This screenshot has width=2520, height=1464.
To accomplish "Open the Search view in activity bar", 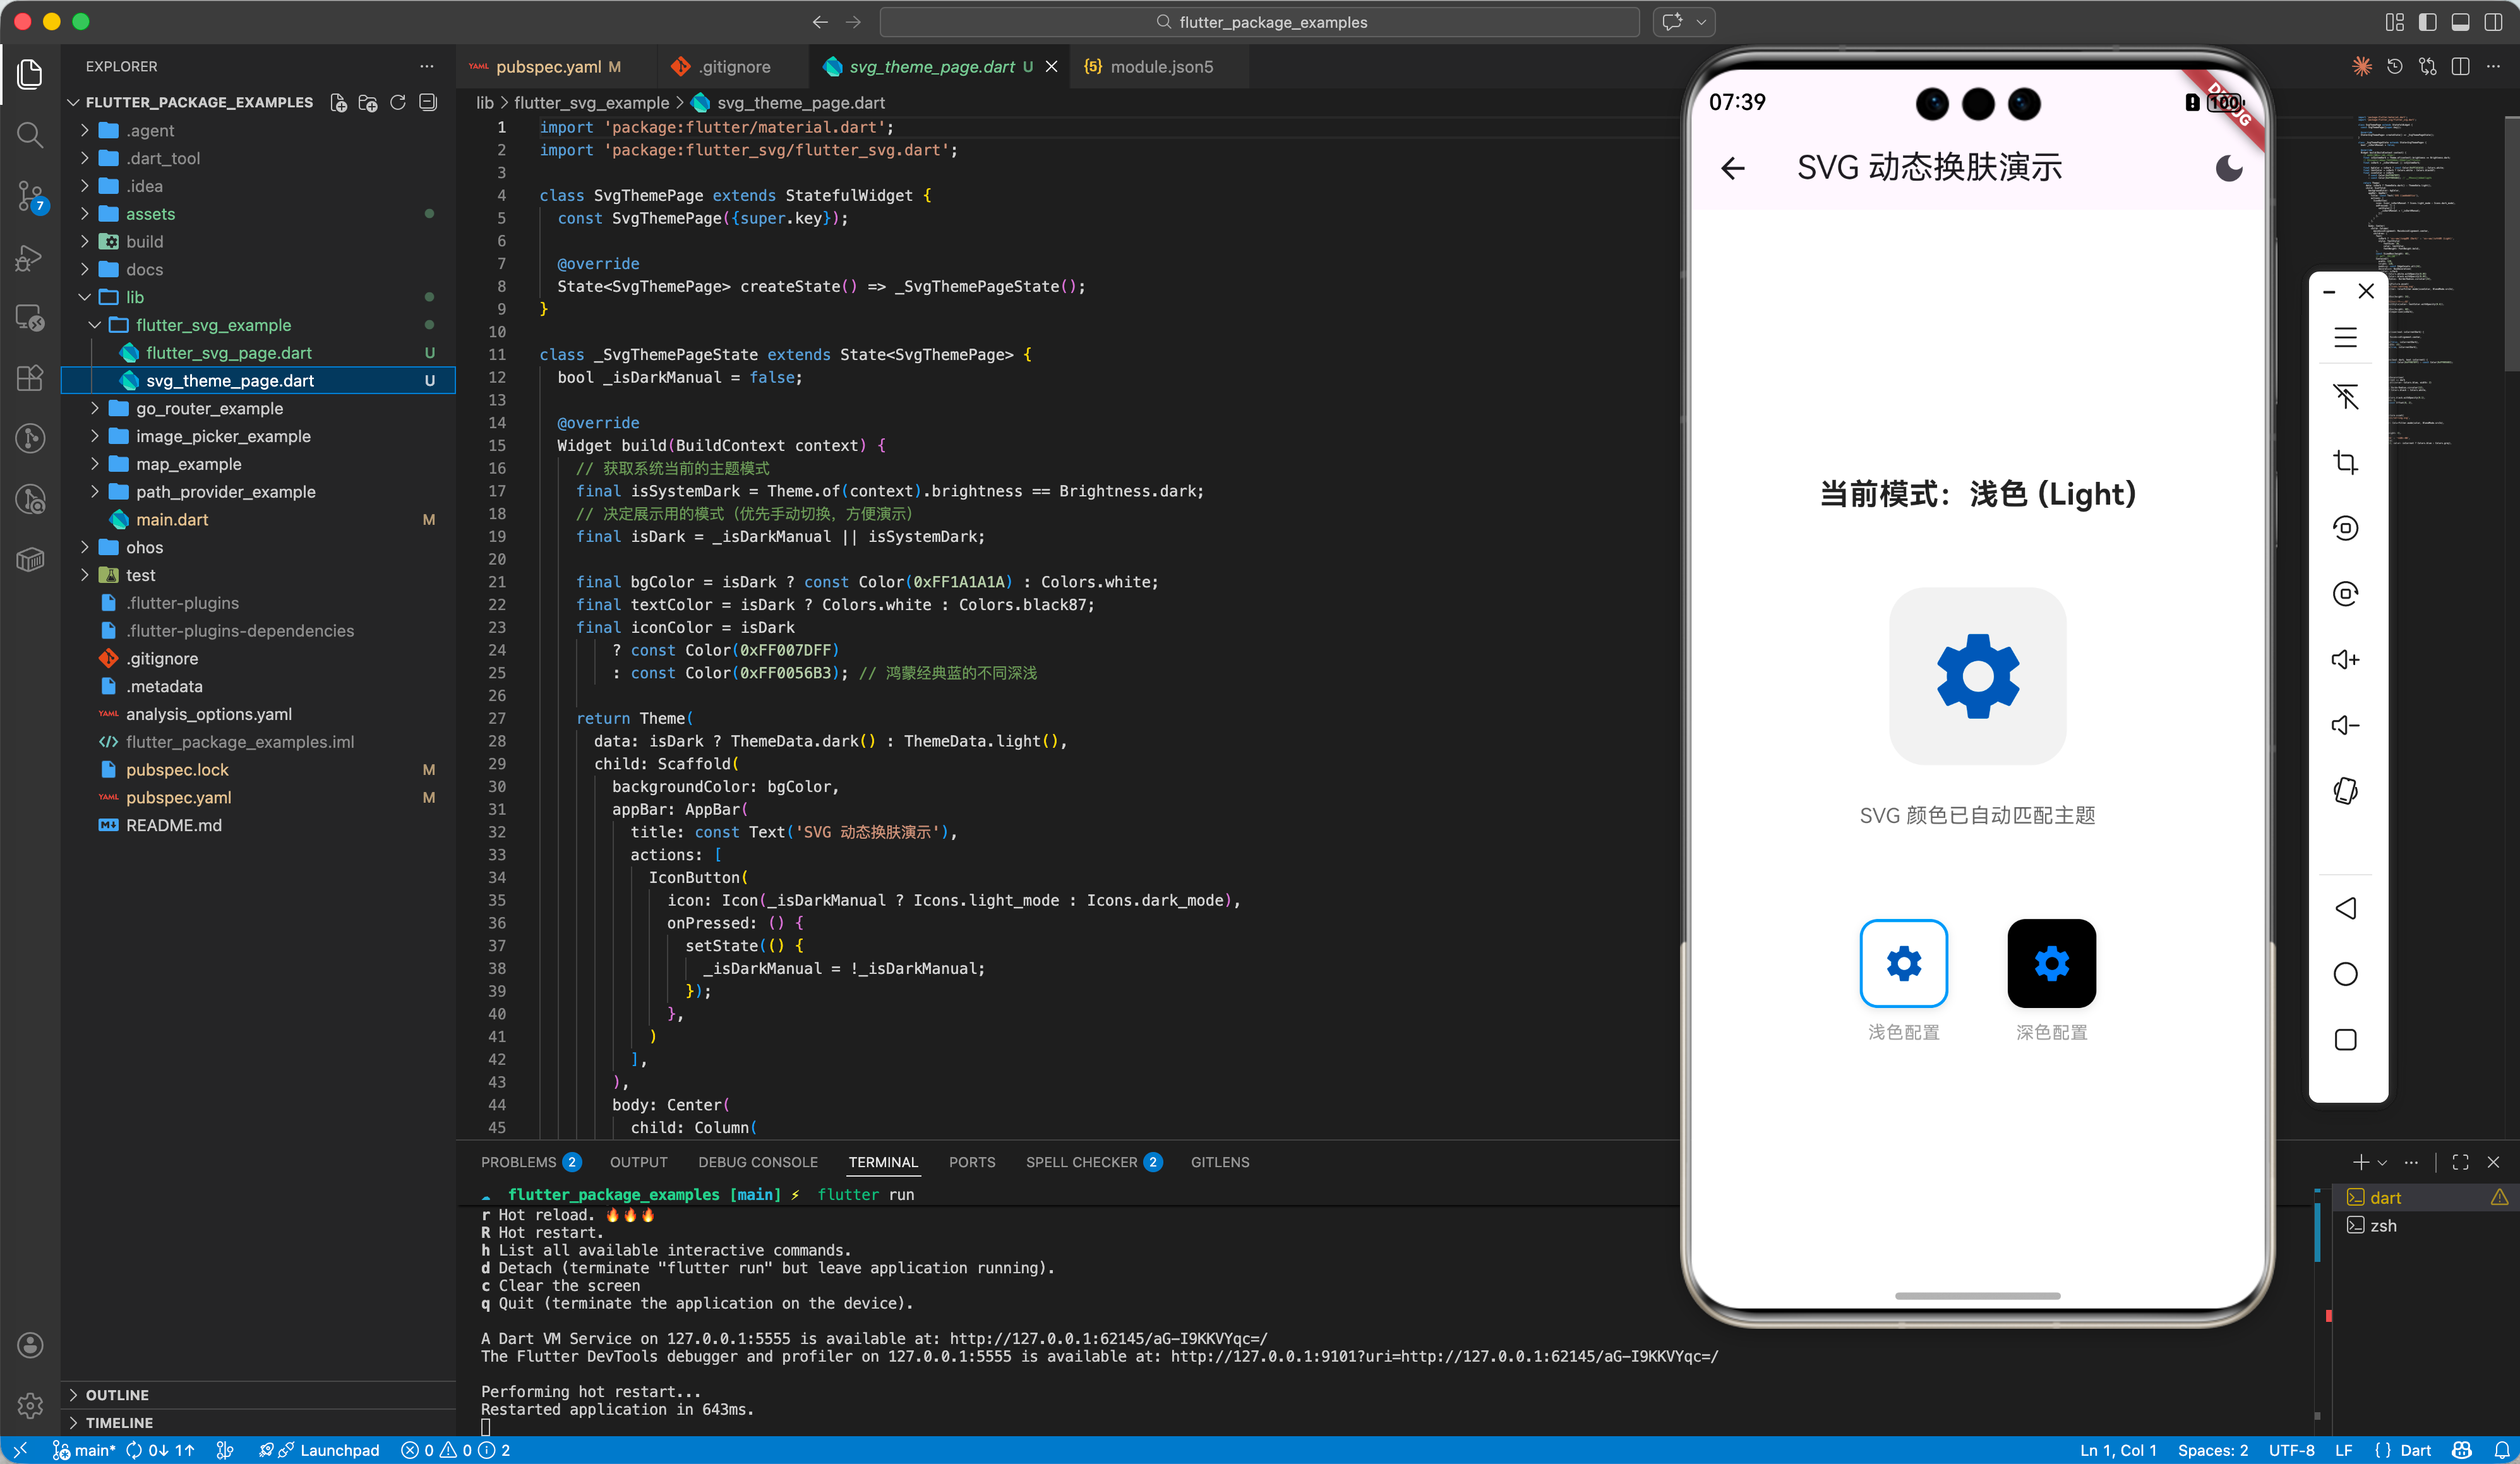I will 30,134.
